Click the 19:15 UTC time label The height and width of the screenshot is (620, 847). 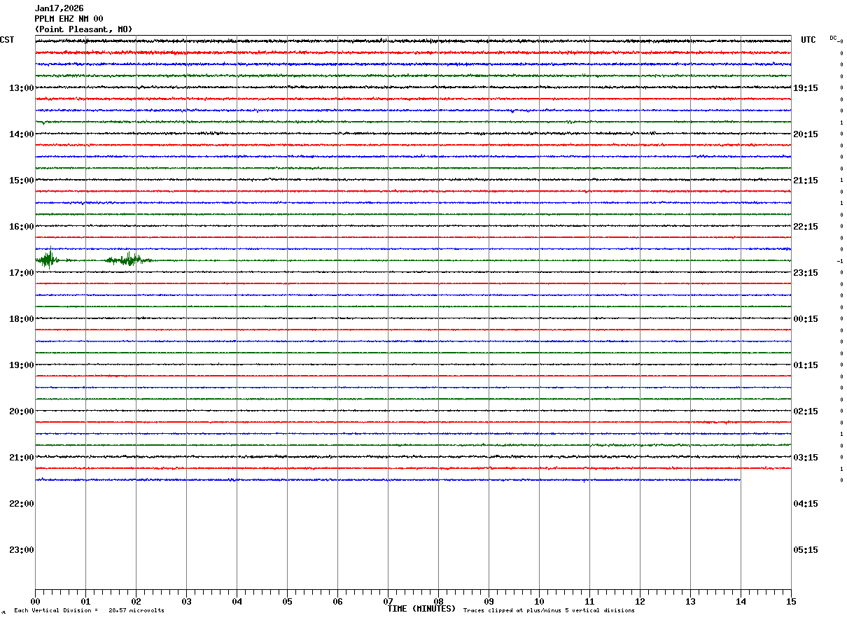806,88
